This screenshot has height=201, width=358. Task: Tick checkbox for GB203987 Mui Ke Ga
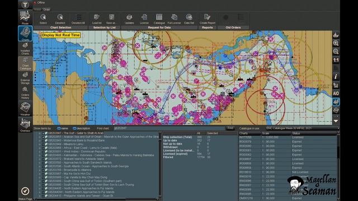[43, 174]
